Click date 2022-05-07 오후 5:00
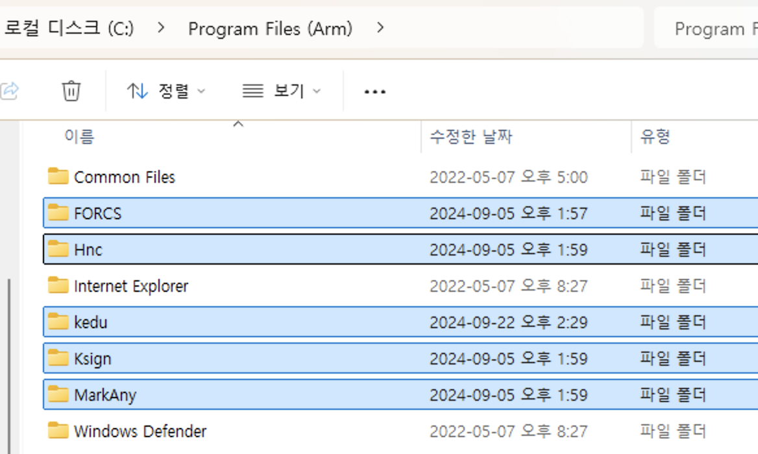The height and width of the screenshot is (454, 758). click(509, 177)
